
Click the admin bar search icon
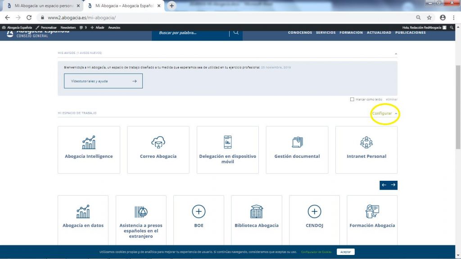(x=452, y=27)
